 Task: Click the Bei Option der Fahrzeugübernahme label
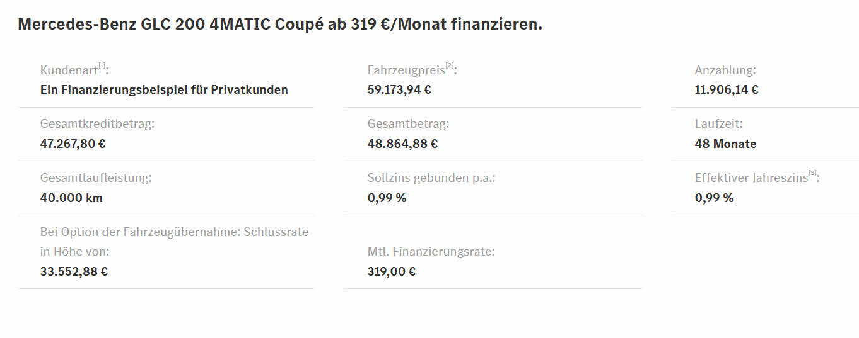coord(175,242)
